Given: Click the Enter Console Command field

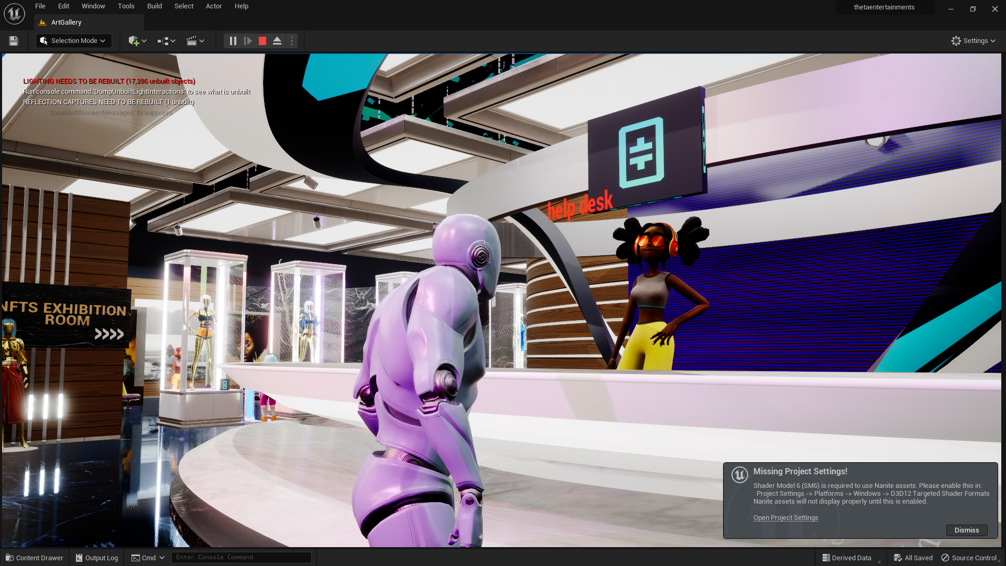Looking at the screenshot, I should tap(241, 558).
